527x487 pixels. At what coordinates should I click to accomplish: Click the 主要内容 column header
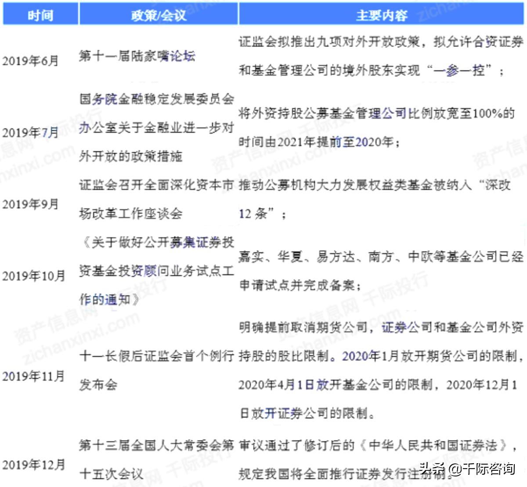pos(382,15)
